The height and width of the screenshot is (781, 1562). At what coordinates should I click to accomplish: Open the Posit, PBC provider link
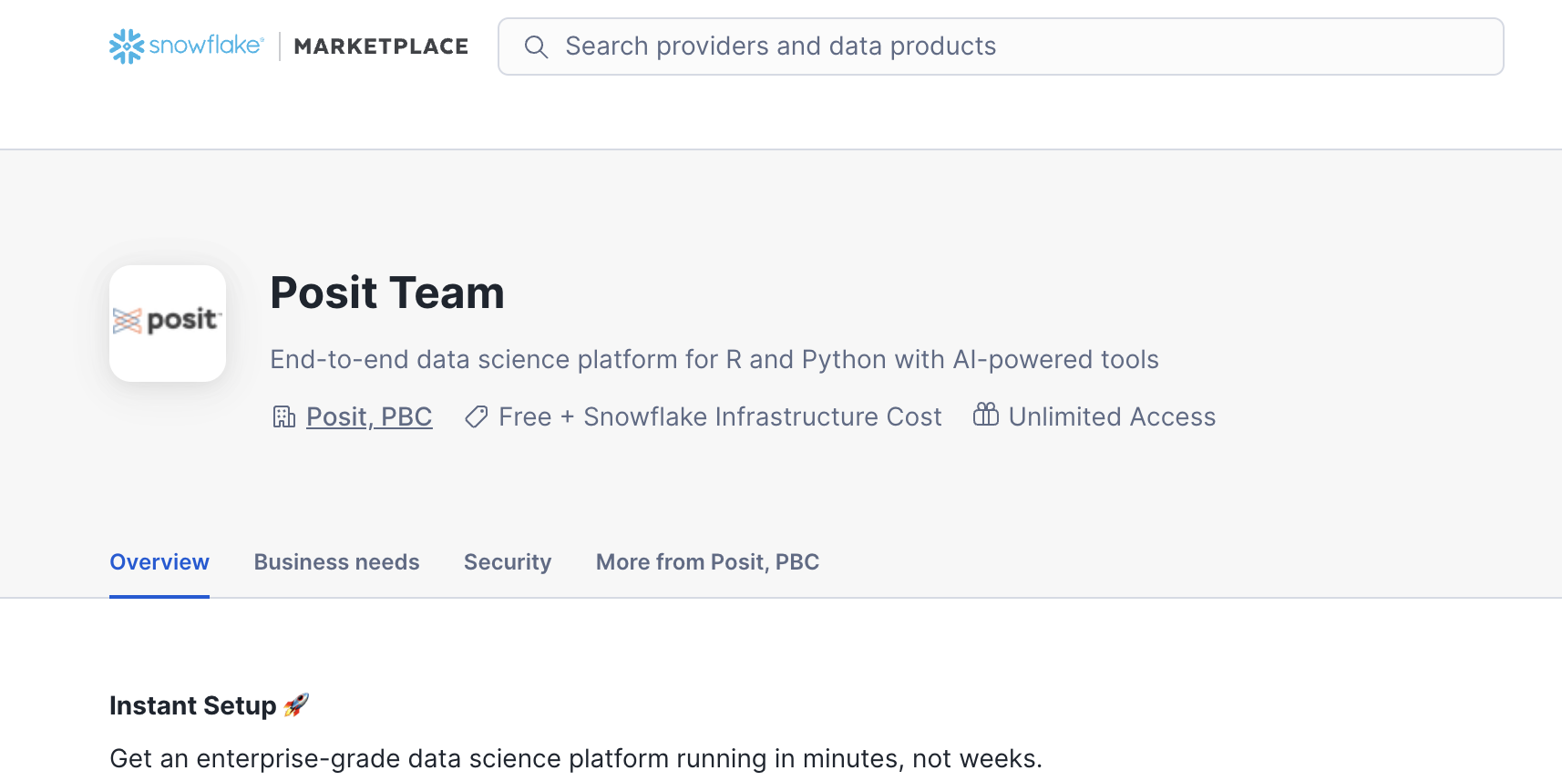[369, 417]
